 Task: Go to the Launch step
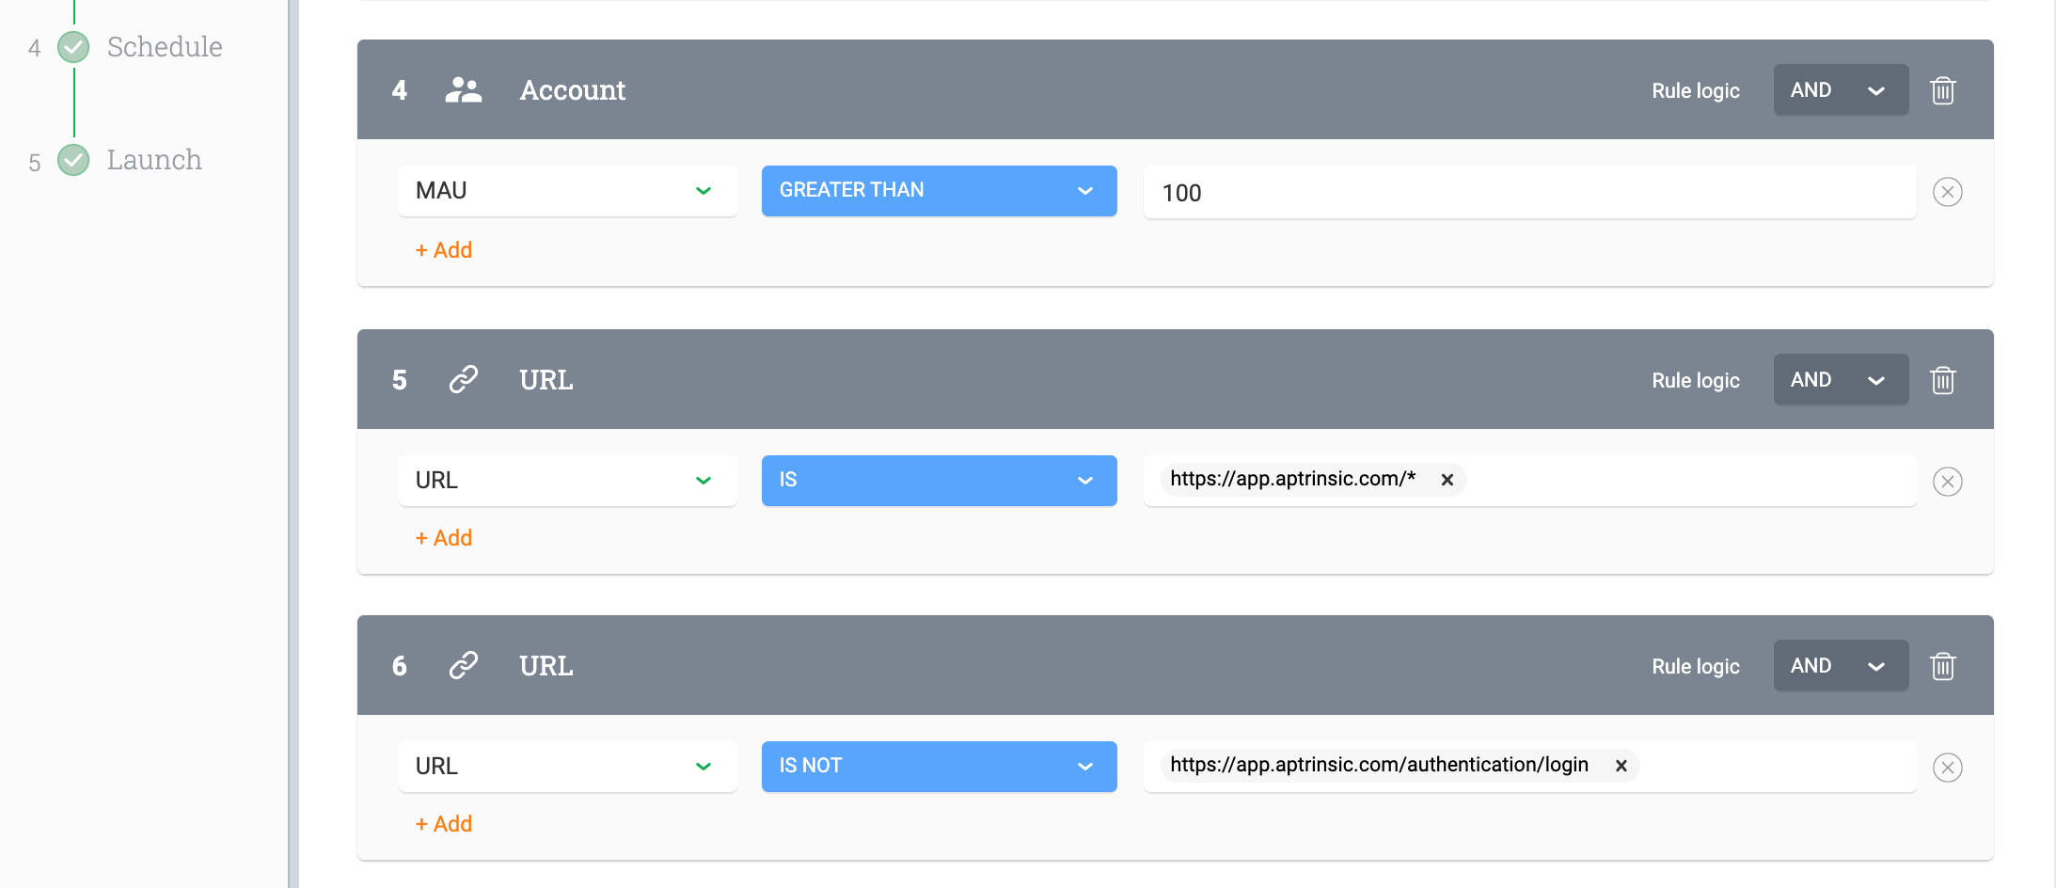coord(154,160)
